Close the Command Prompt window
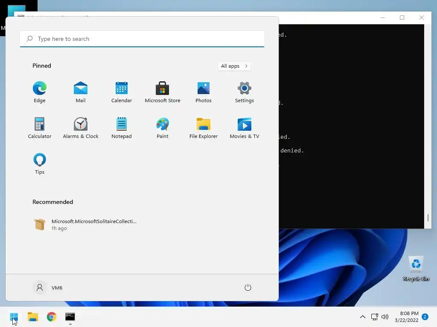The height and width of the screenshot is (327, 437). coord(421,17)
